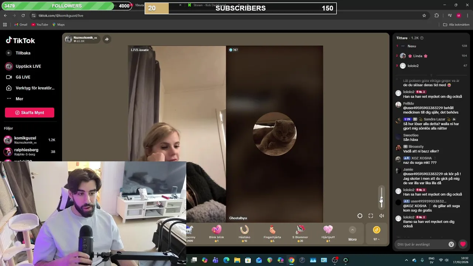Expand the viewer ranking list chevron
The image size is (473, 266).
pyautogui.click(x=431, y=75)
